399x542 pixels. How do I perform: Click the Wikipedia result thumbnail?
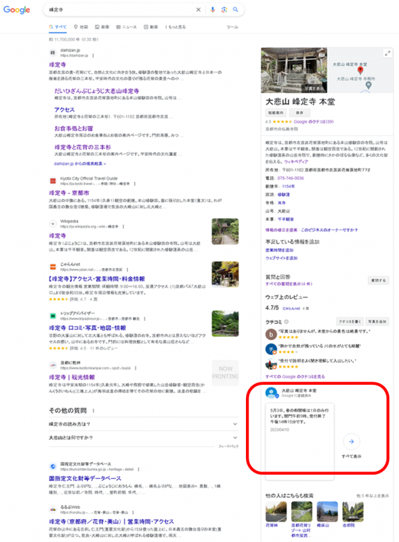225,231
